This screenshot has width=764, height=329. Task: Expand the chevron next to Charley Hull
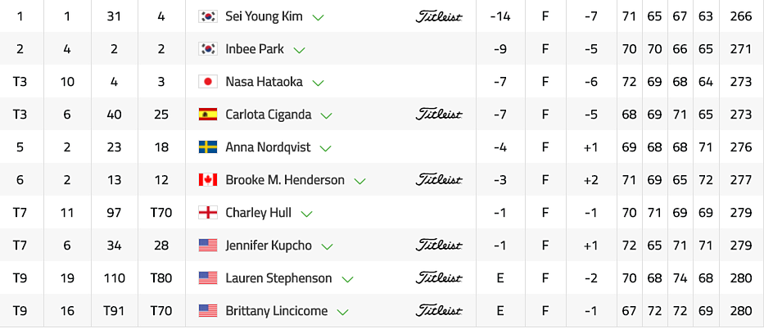[307, 214]
